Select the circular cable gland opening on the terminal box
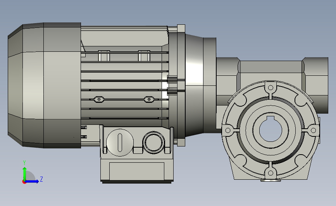This screenshot has height=206, width=336. (153, 143)
